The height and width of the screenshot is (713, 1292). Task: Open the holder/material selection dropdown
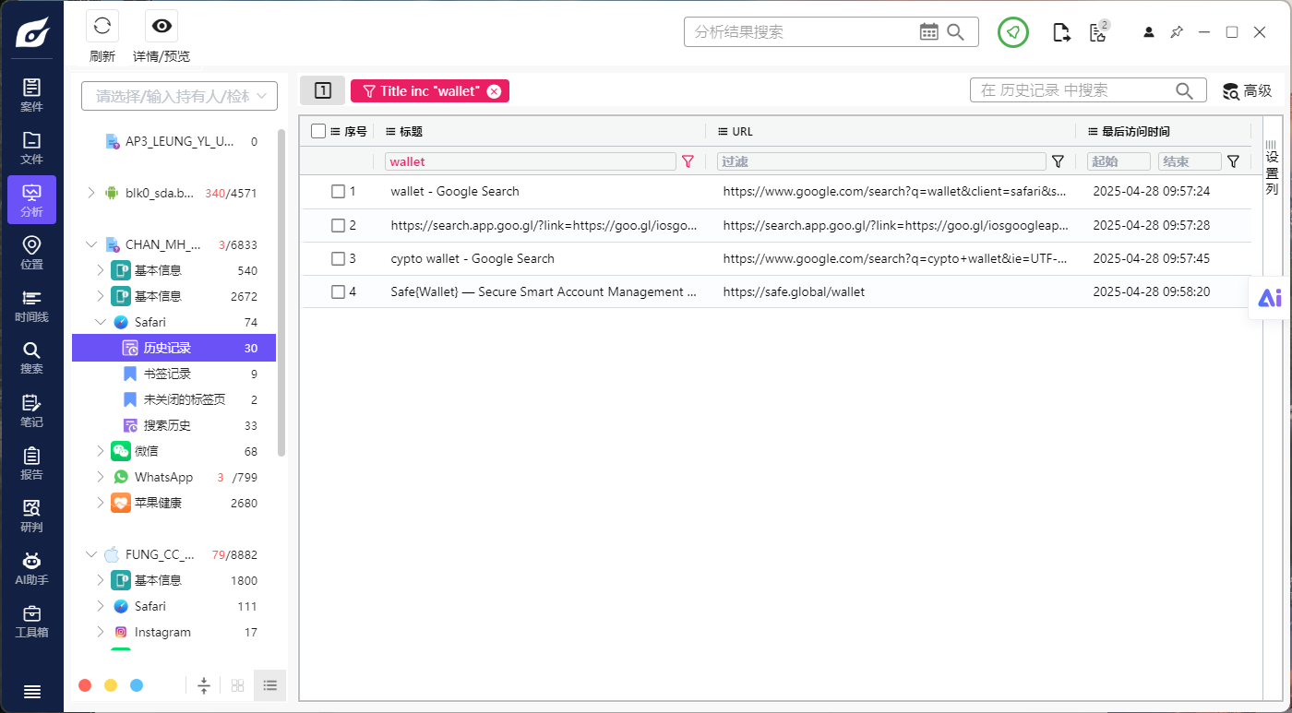coord(179,96)
